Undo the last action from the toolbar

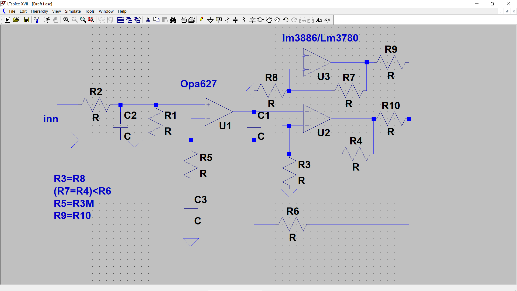pyautogui.click(x=286, y=20)
